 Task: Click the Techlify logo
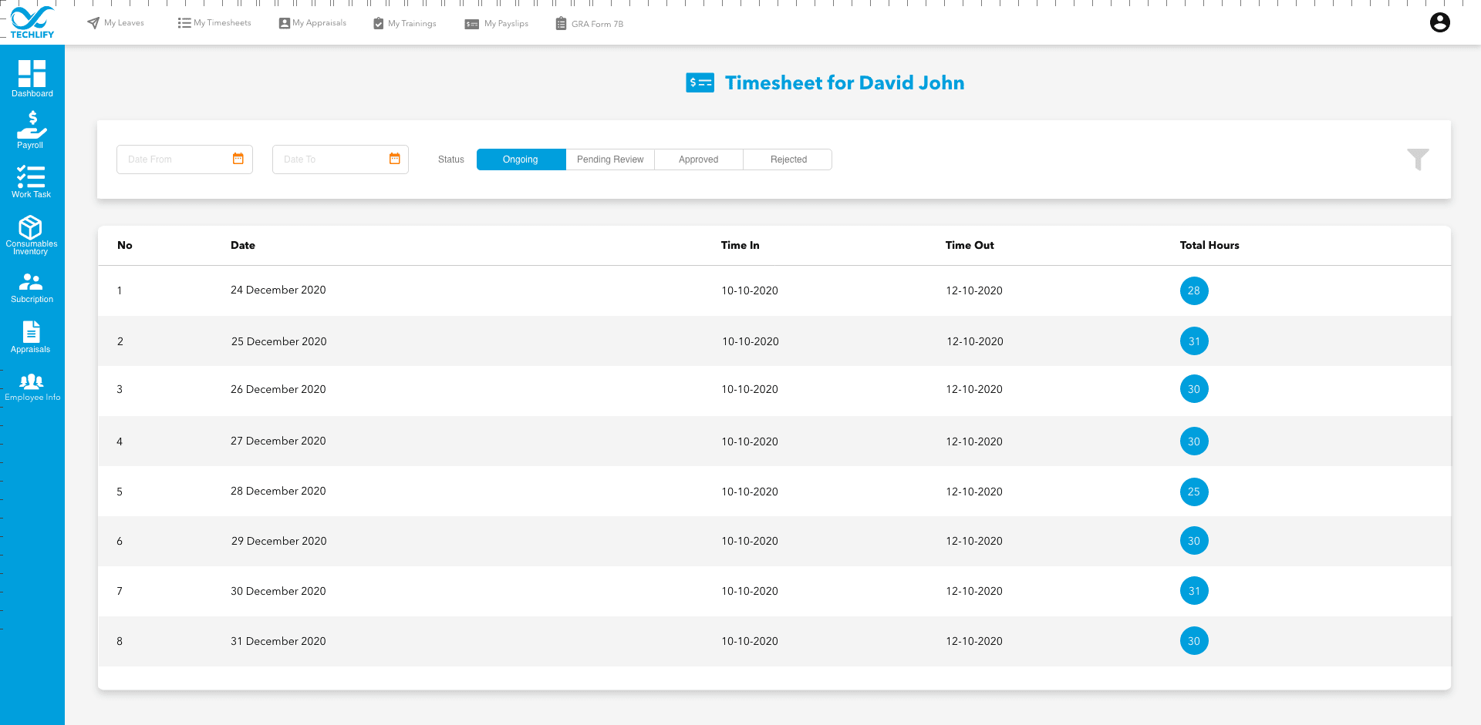coord(32,22)
